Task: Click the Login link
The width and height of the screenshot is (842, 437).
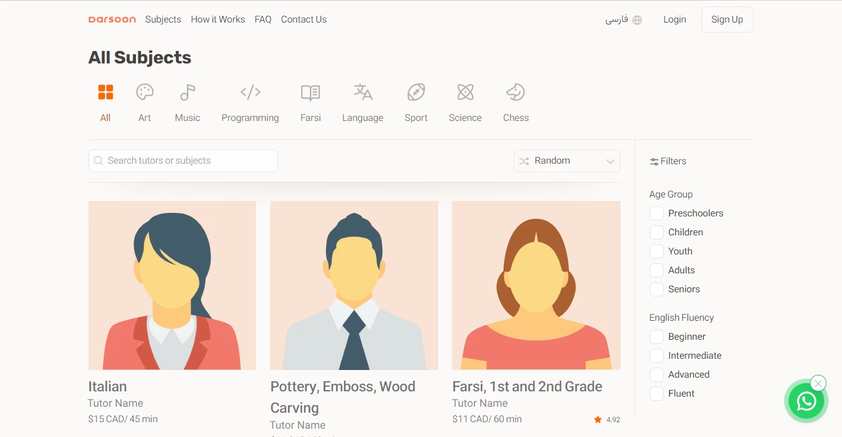Action: click(x=675, y=20)
